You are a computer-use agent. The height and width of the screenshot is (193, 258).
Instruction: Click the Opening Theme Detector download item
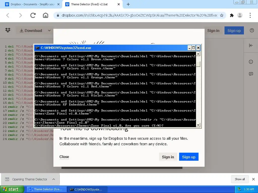pyautogui.click(x=30, y=179)
